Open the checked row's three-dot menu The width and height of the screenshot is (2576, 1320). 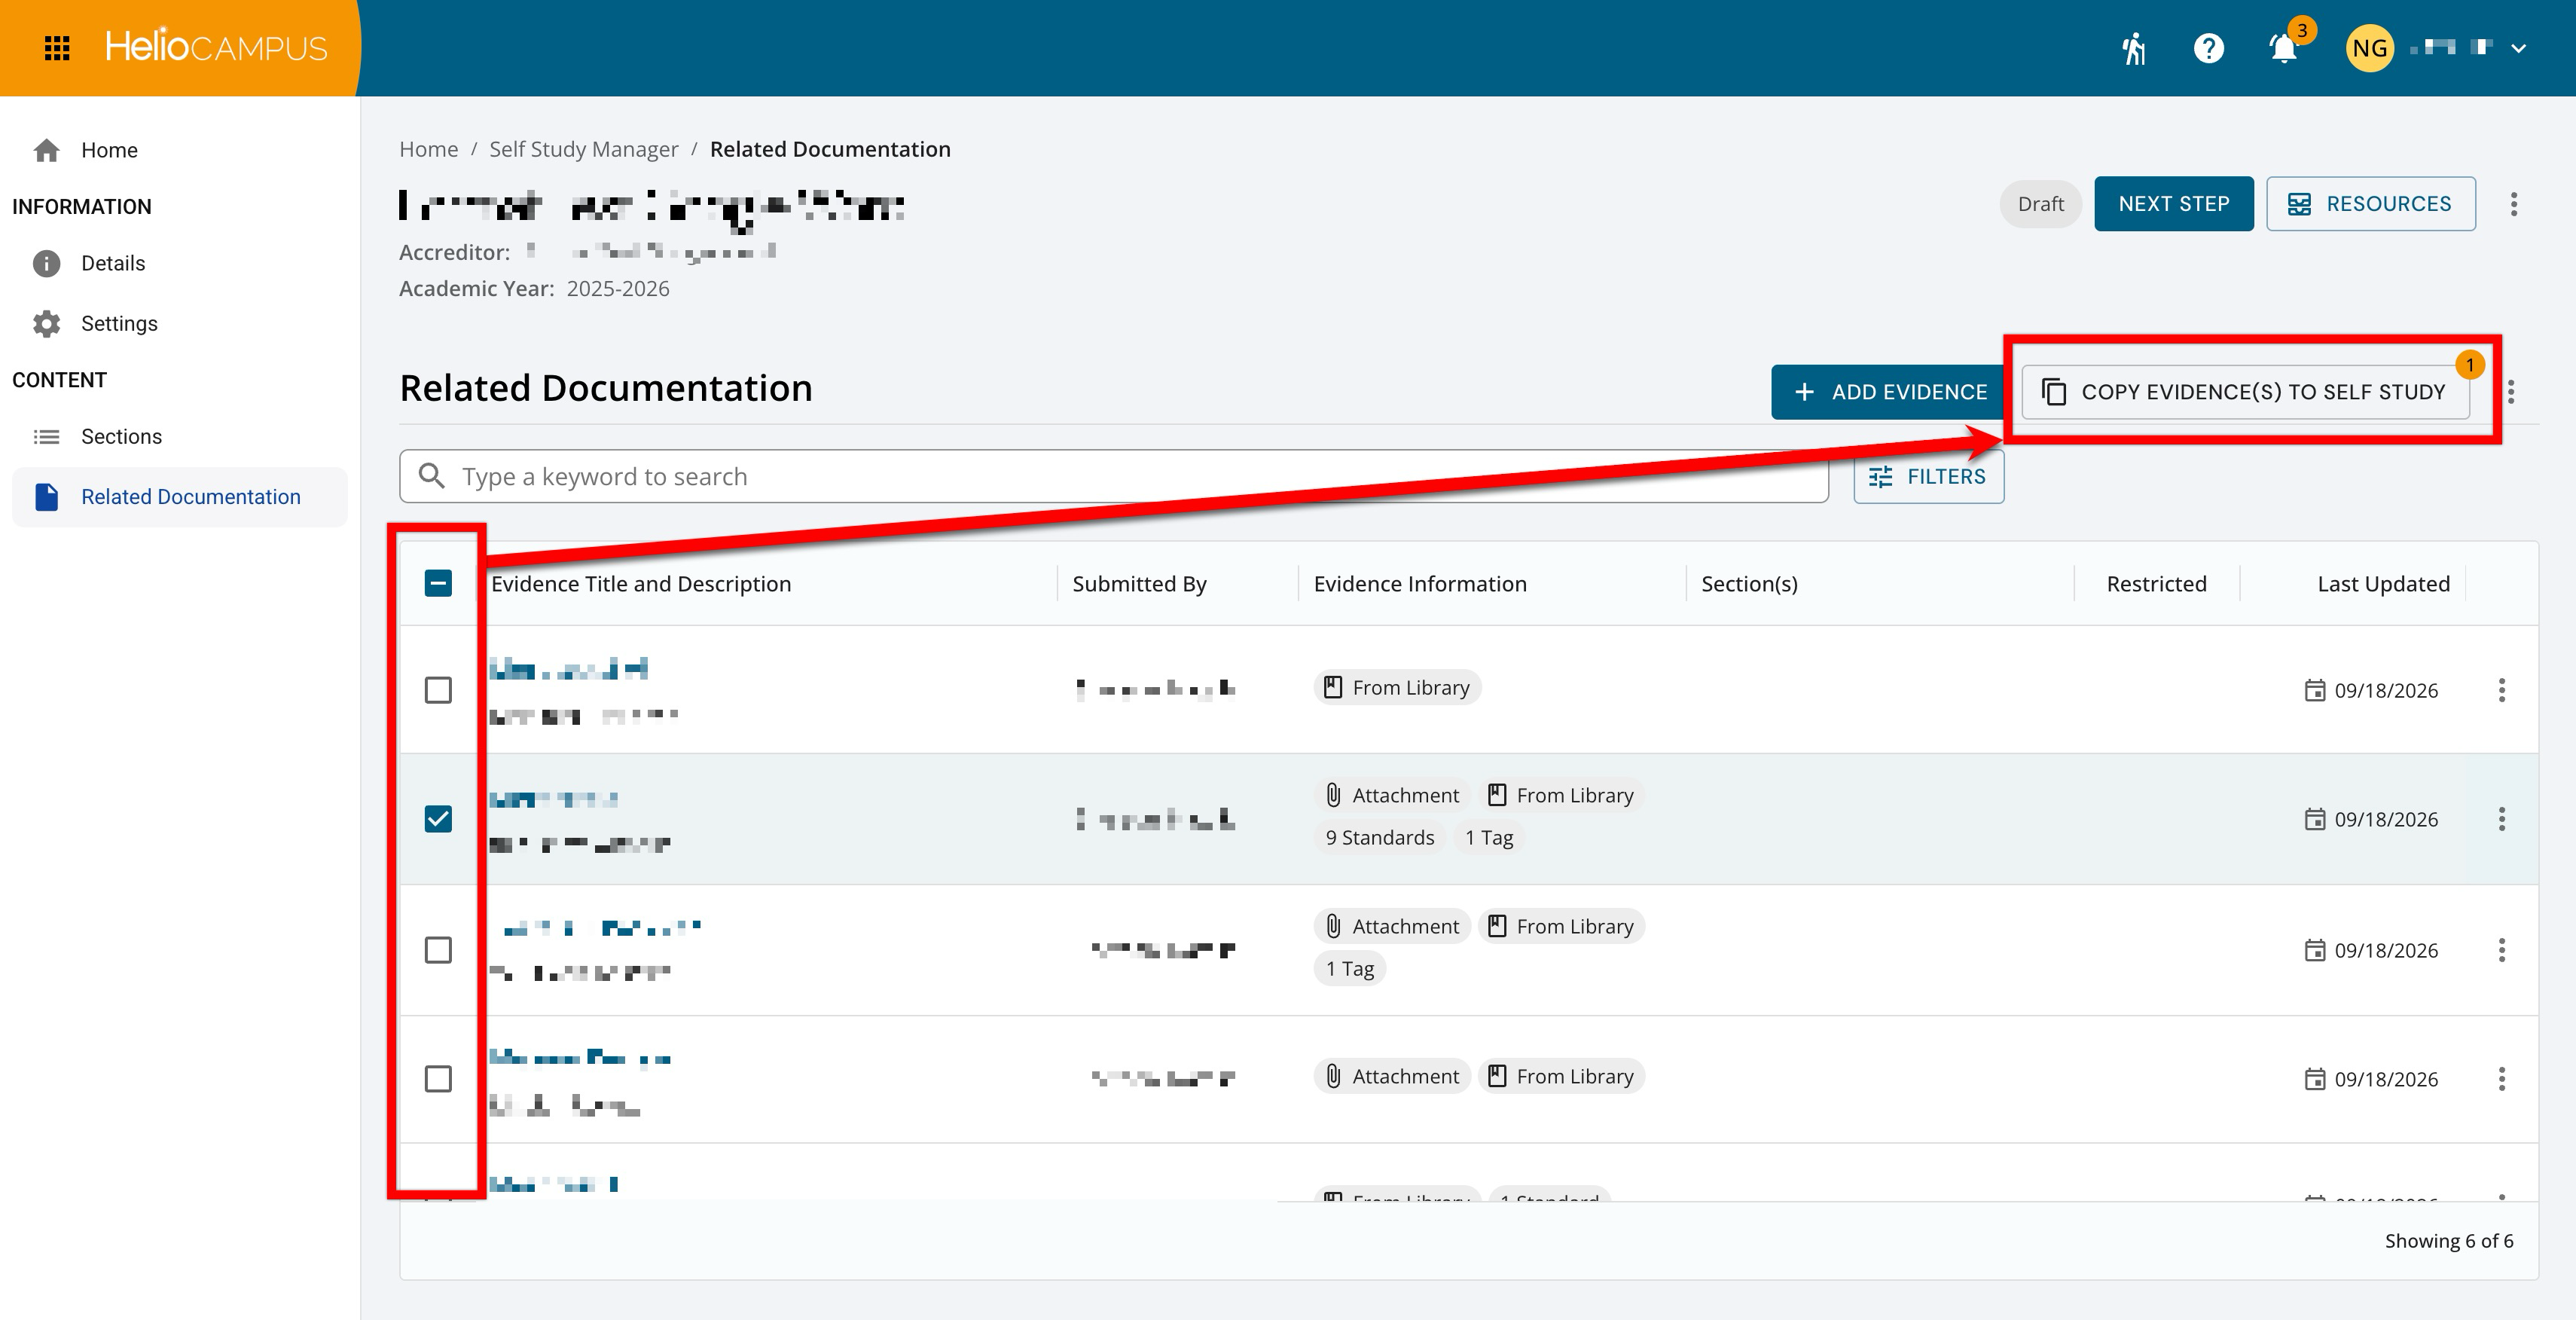point(2501,819)
